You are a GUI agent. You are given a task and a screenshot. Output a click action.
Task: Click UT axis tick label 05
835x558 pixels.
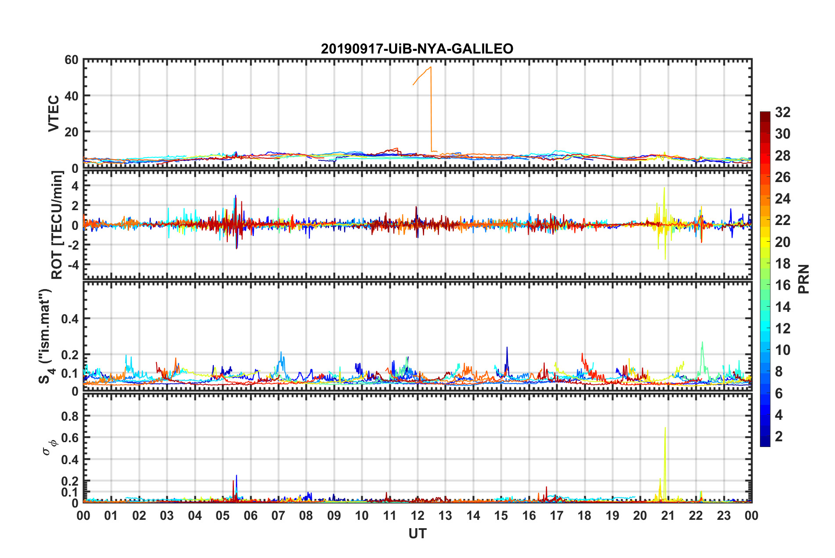coord(223,515)
